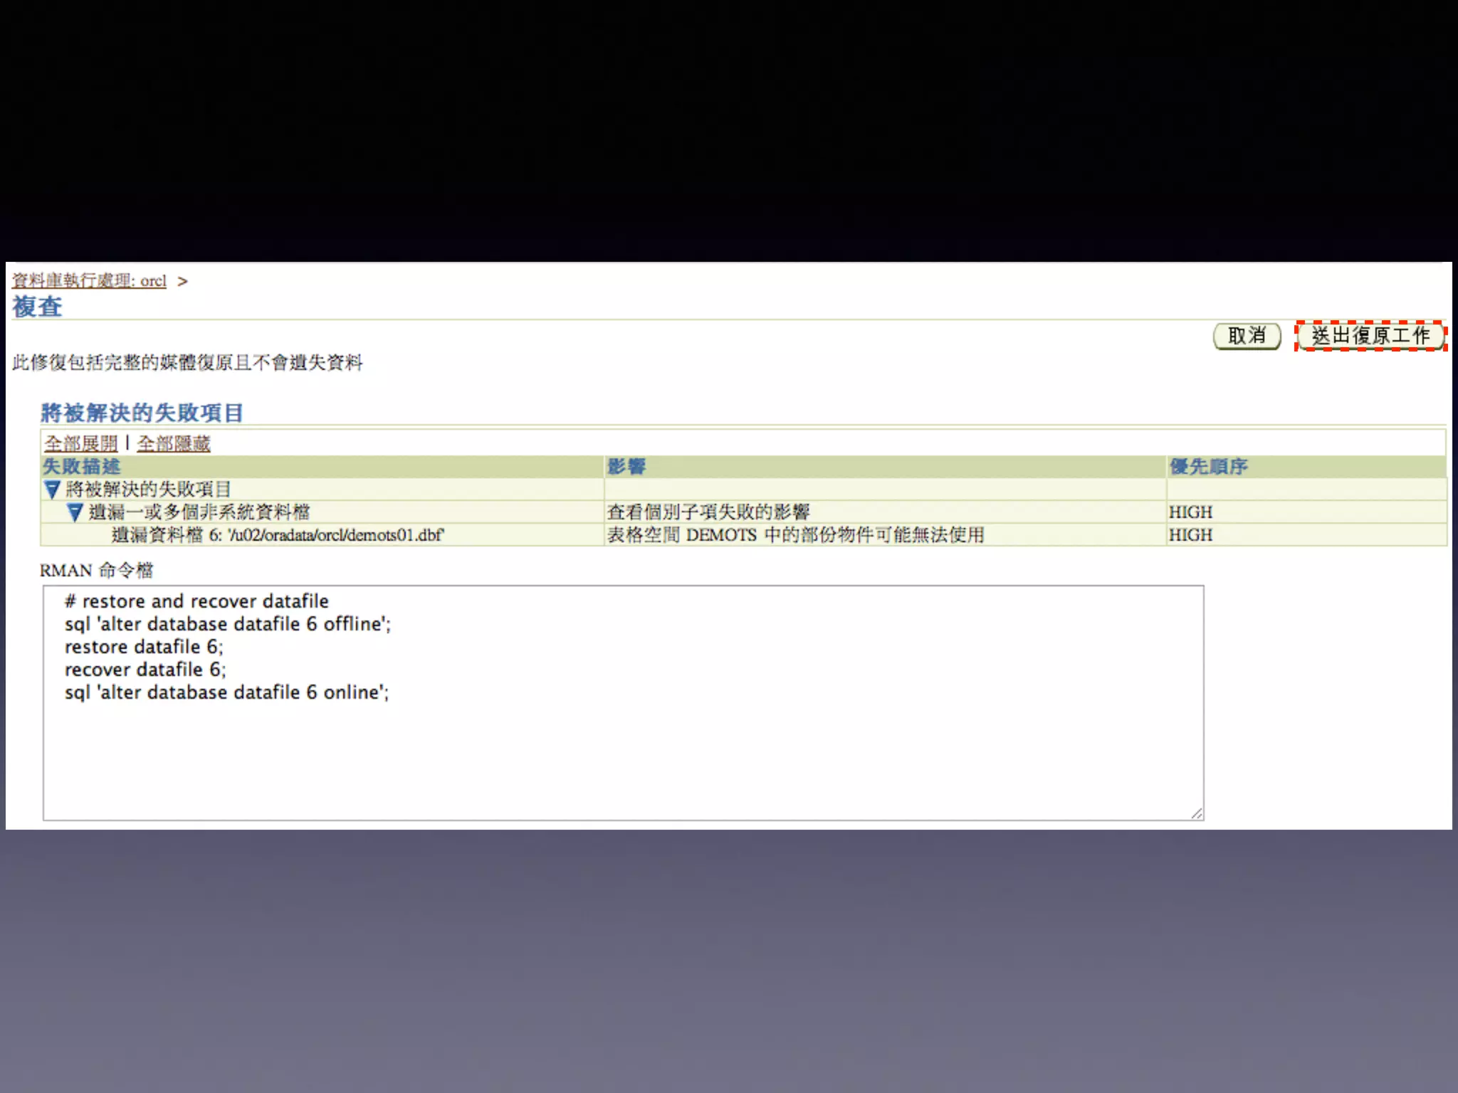This screenshot has width=1458, height=1093.
Task: Select the 遺漏一或多個非系統資料檔 row label
Action: tap(199, 512)
